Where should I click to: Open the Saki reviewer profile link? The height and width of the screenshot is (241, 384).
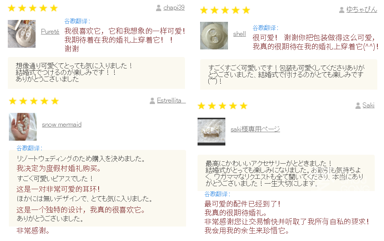[368, 106]
